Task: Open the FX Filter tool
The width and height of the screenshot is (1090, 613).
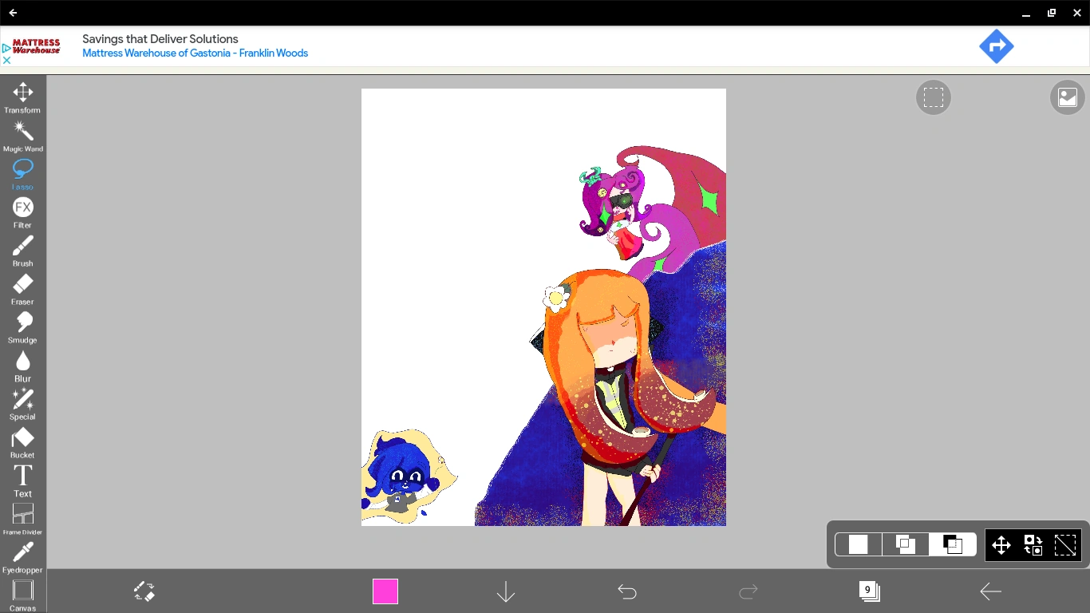Action: pyautogui.click(x=22, y=210)
